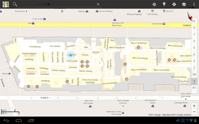Open Places pin icon in toolbar
This screenshot has width=199, height=124.
tap(164, 4)
